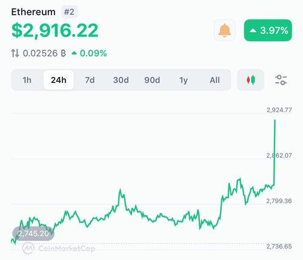
Task: Switch chart to 30d range
Action: click(121, 80)
